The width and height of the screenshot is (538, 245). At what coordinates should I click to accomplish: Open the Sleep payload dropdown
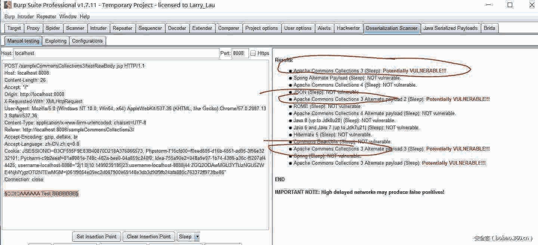pyautogui.click(x=197, y=236)
